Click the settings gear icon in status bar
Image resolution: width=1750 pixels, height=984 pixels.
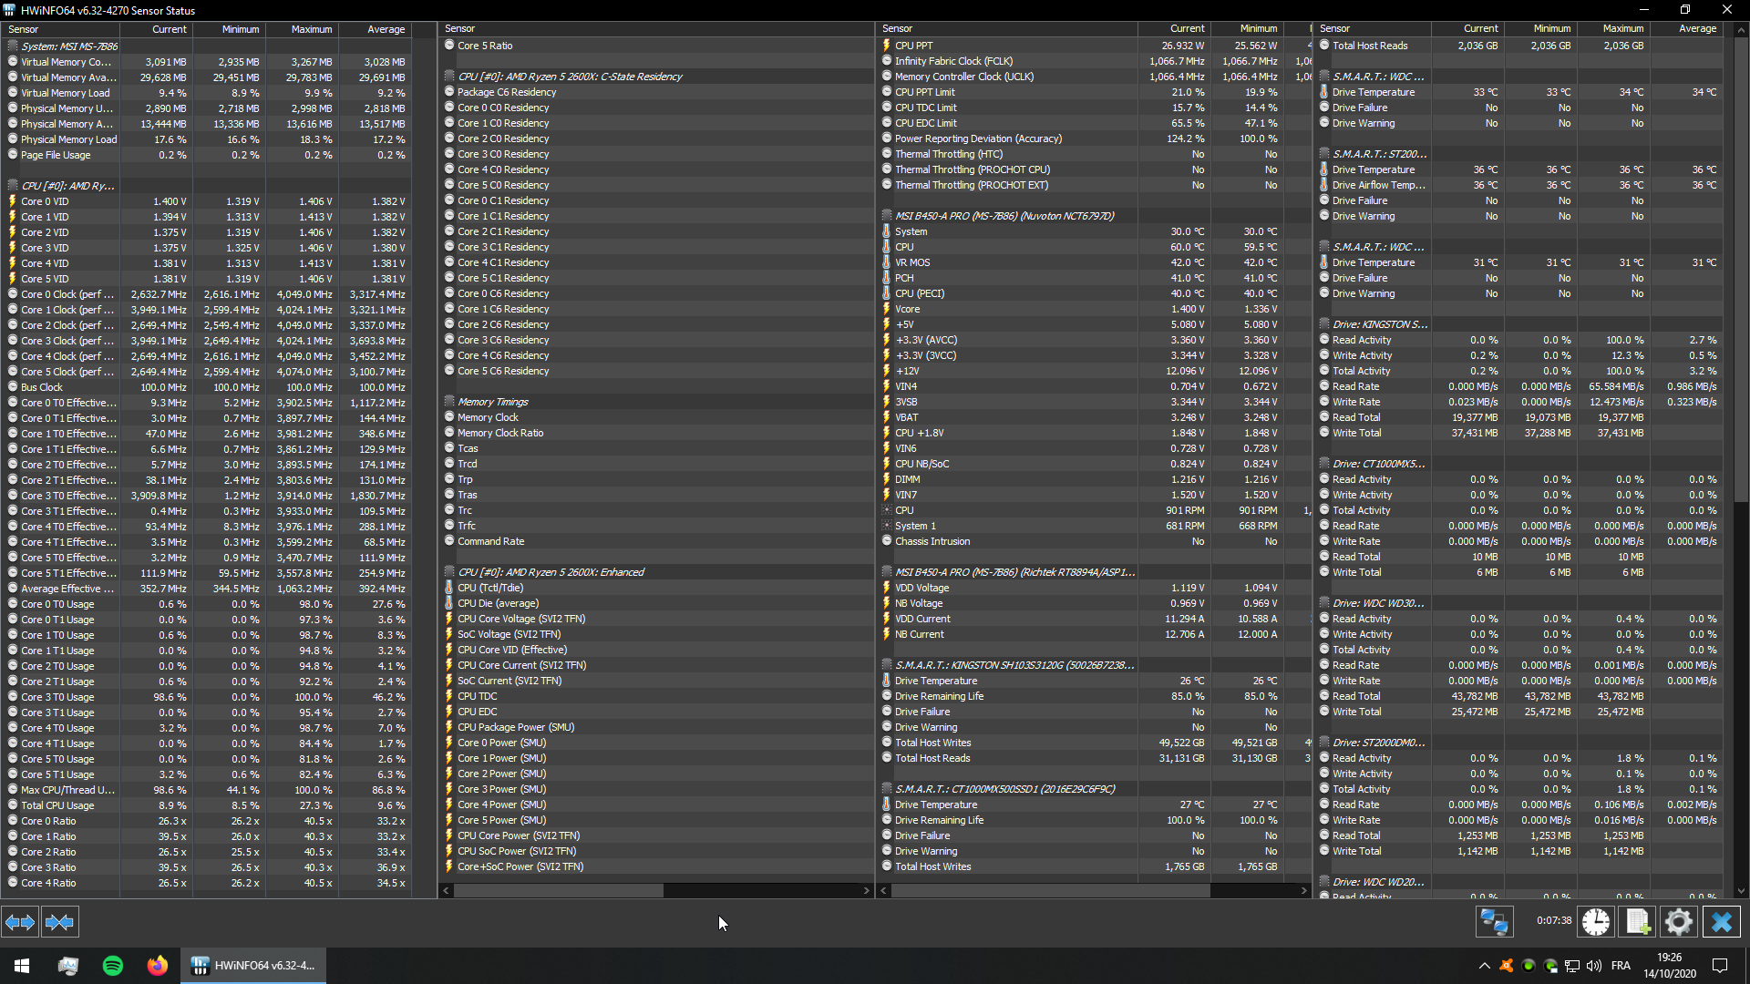pos(1679,921)
